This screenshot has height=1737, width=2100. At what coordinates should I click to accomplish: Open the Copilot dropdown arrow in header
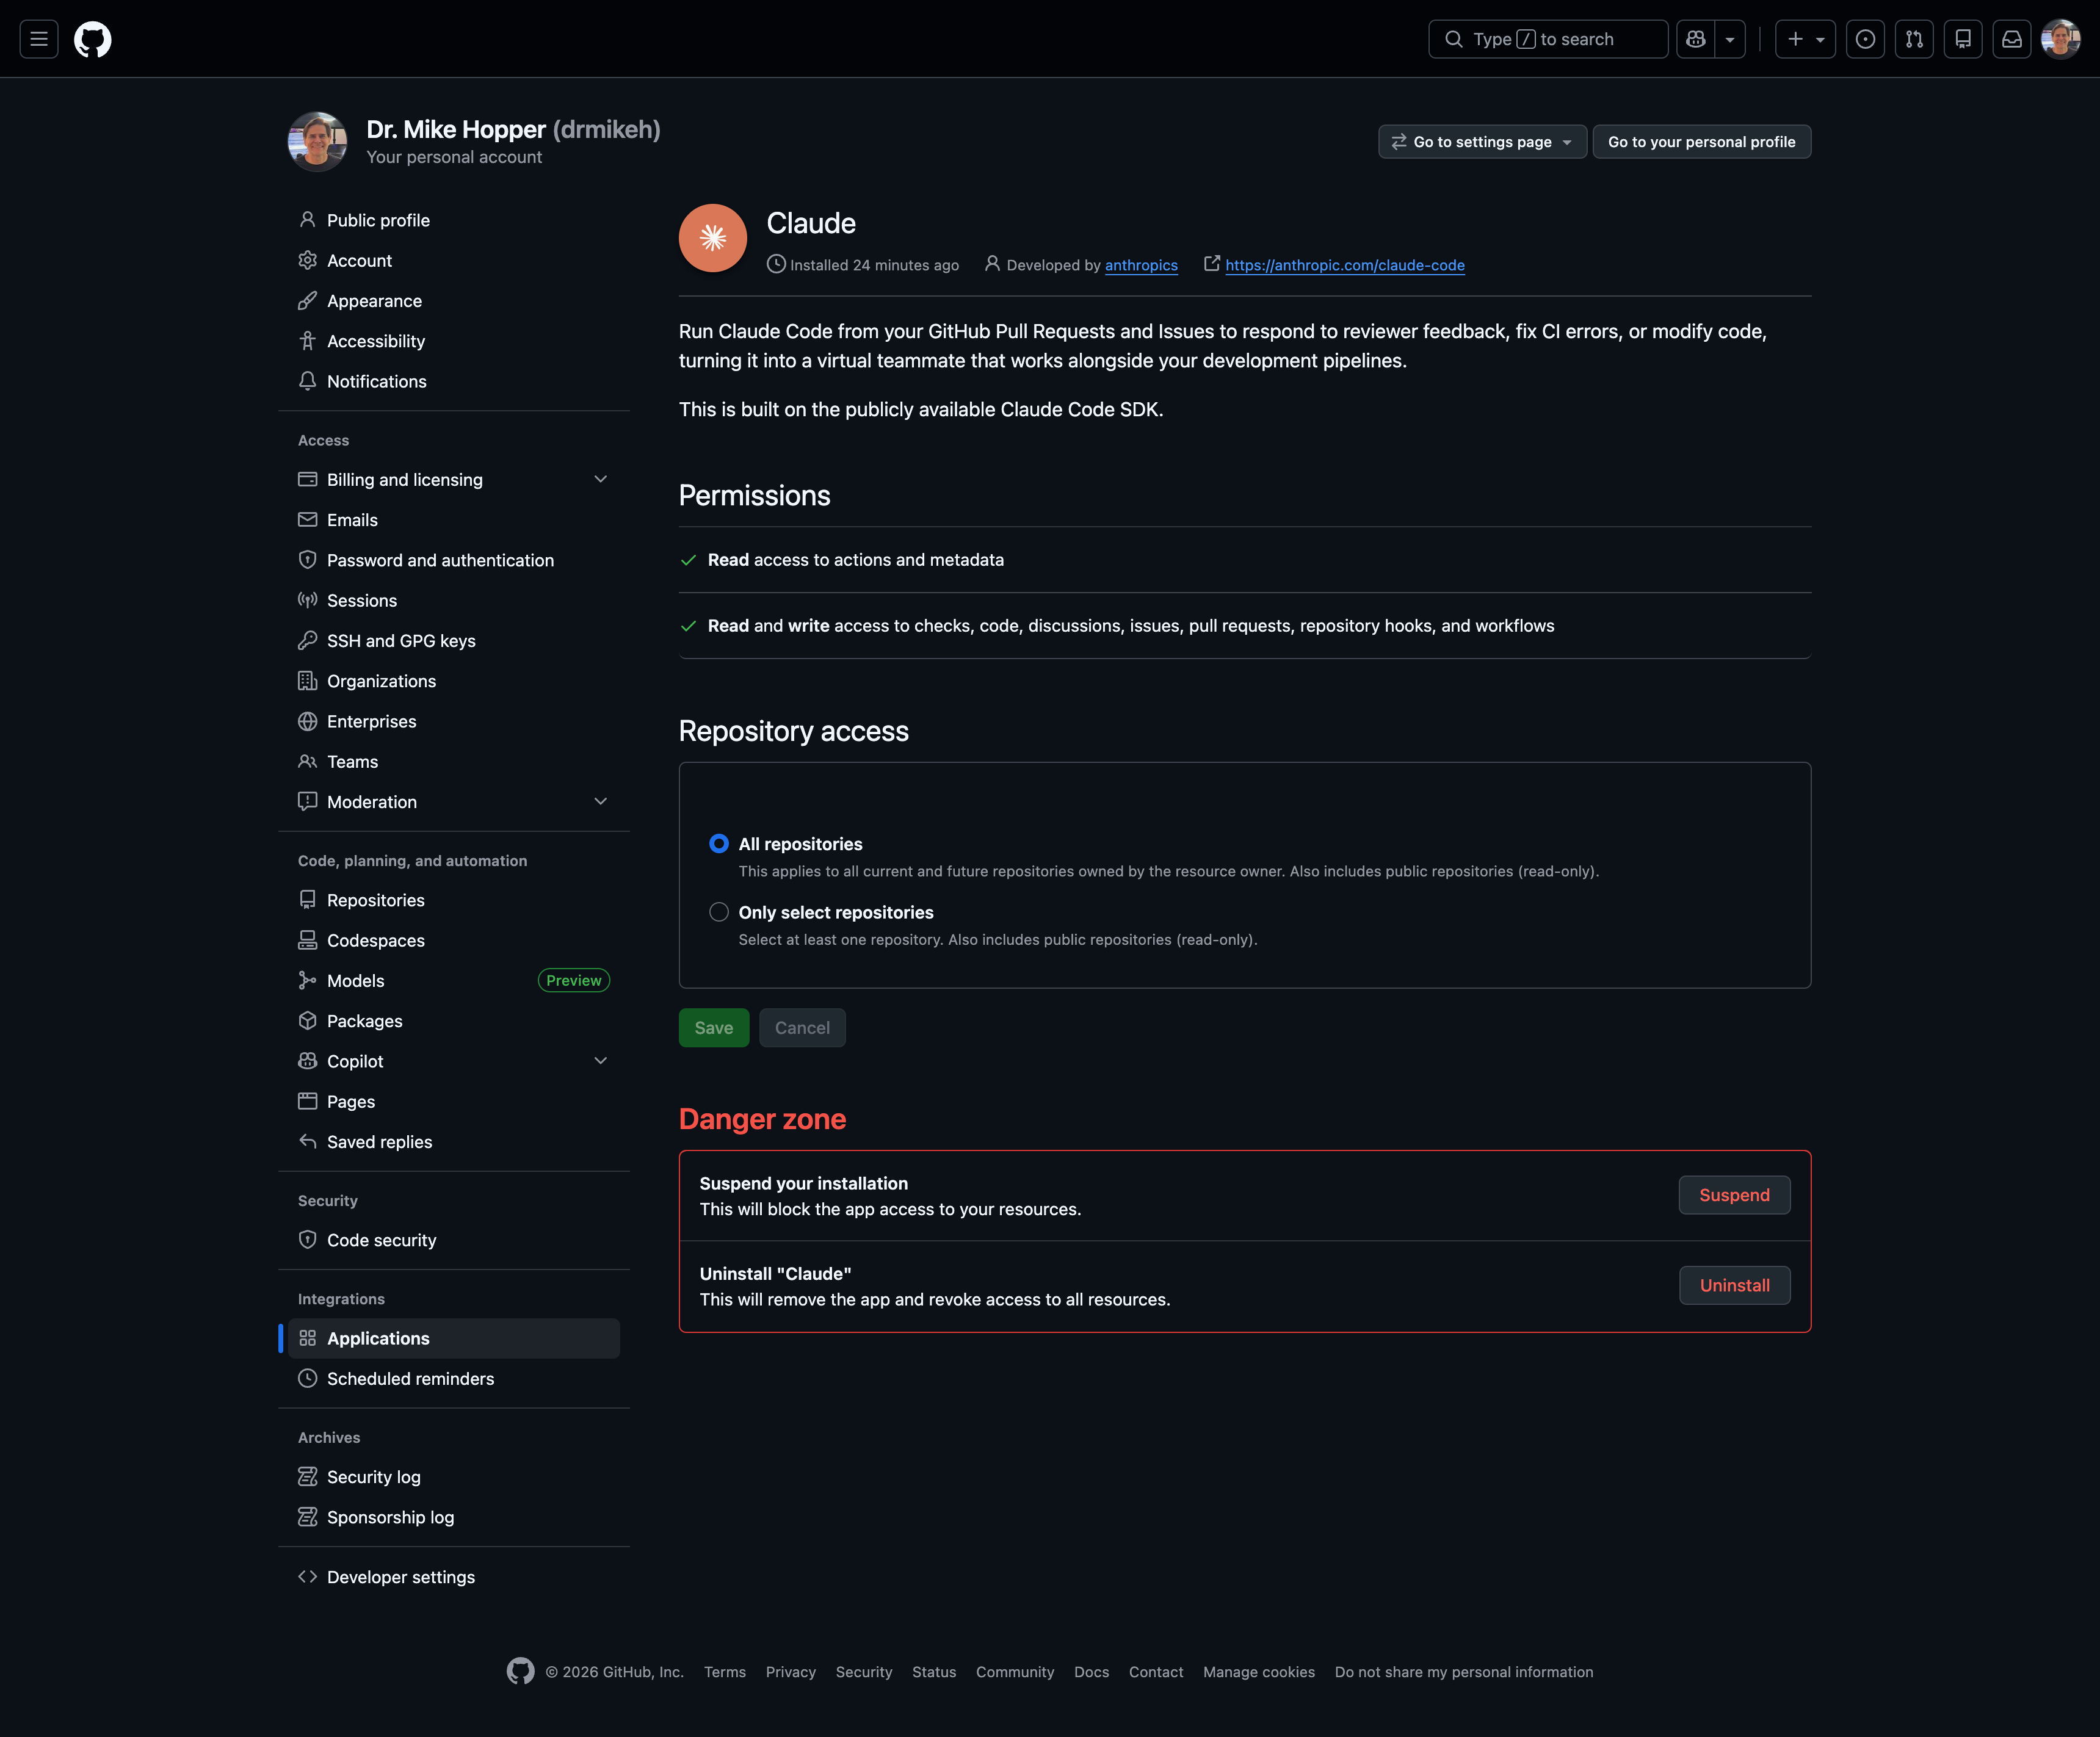point(1730,39)
